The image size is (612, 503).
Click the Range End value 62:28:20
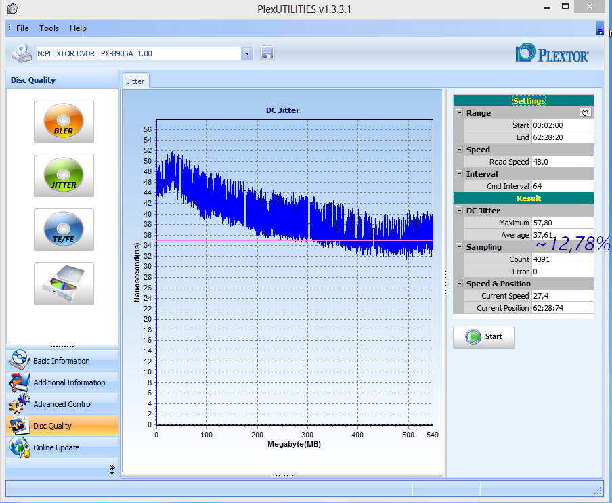tap(563, 137)
